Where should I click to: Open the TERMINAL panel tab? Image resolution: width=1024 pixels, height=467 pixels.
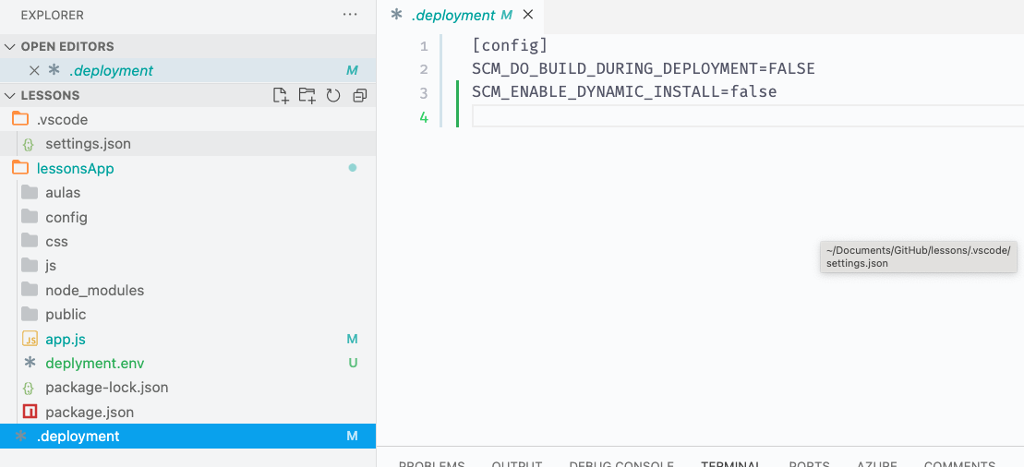tap(731, 463)
